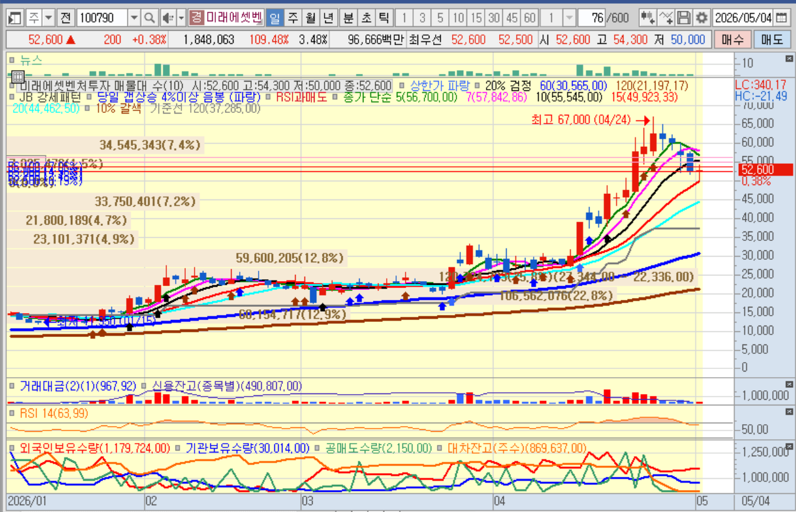Screen dimensions: 796x512
Task: Click the add candlestick chart icon
Action: tap(648, 17)
